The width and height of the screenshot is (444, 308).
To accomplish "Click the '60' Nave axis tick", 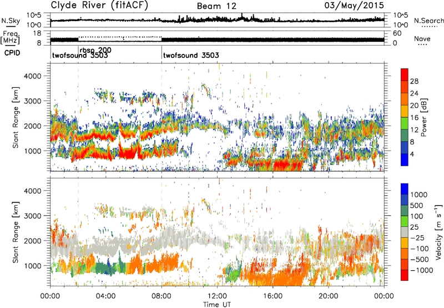I will pos(397,33).
